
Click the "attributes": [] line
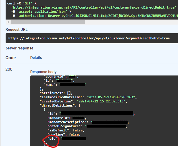[x=56, y=93]
